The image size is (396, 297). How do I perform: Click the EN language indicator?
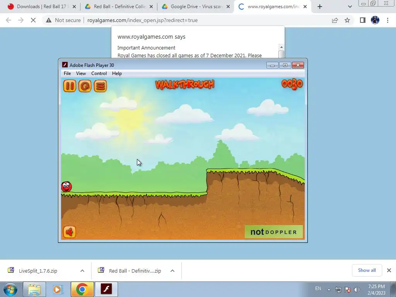(x=318, y=288)
